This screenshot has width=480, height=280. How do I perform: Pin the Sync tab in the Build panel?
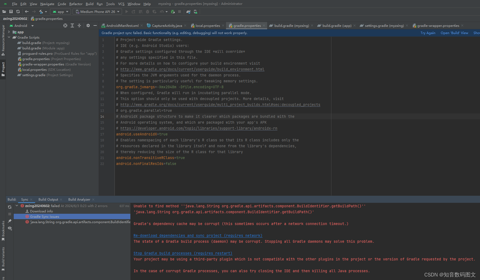[10, 221]
